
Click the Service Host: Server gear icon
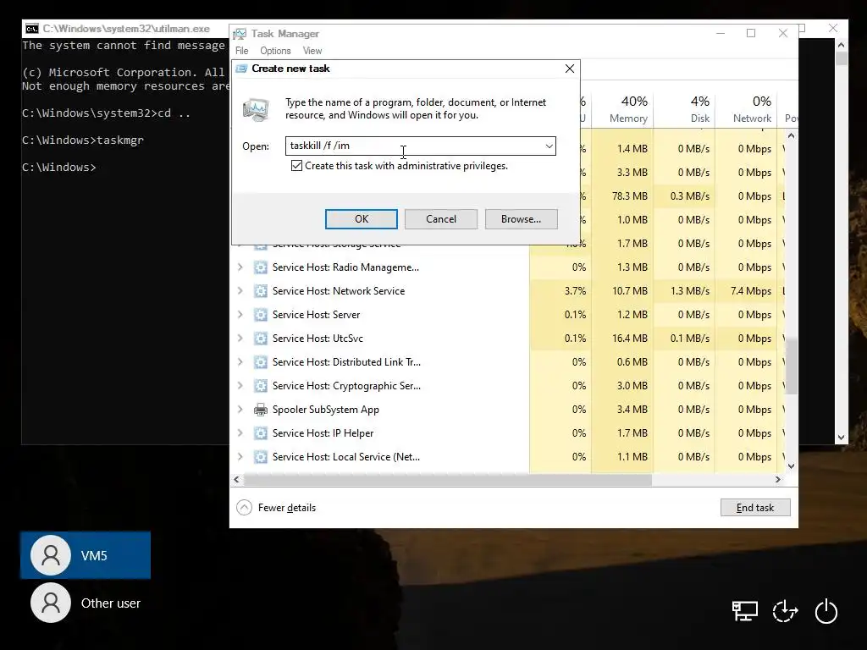[x=261, y=315]
